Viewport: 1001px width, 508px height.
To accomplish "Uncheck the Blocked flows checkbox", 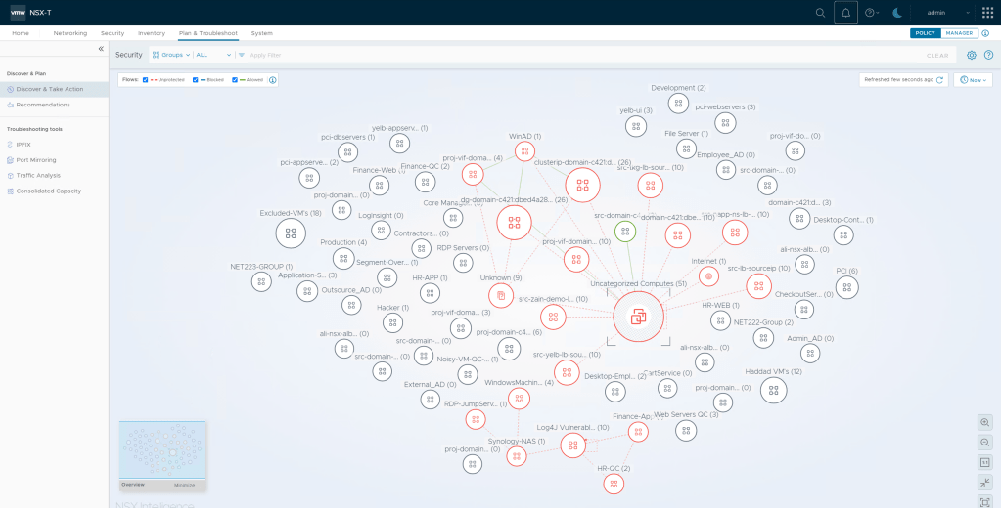I will (197, 80).
